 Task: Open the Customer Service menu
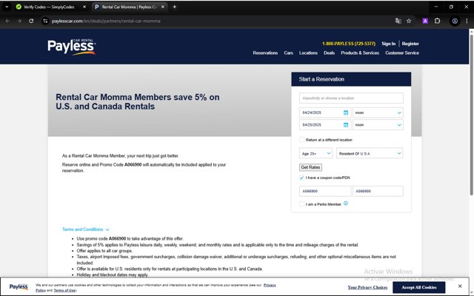[x=402, y=53]
